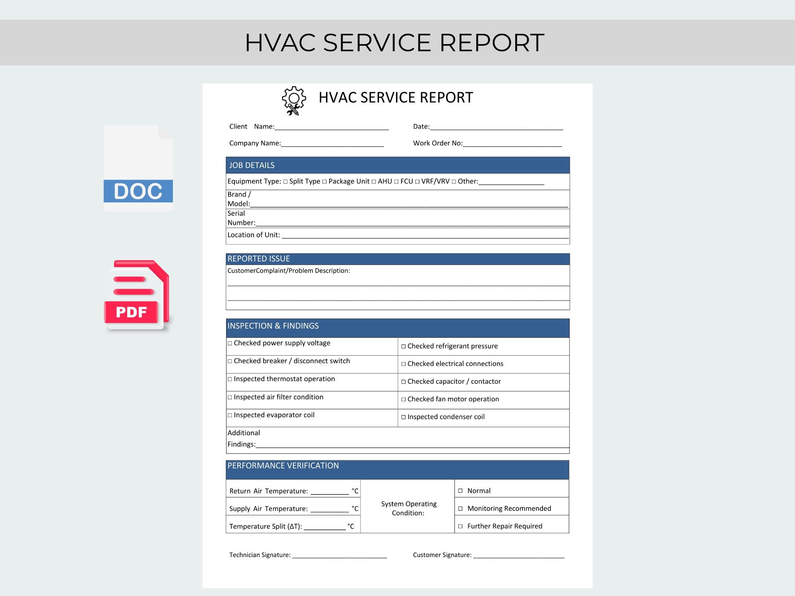Click the DOC file format icon
This screenshot has width=795, height=596.
point(138,168)
